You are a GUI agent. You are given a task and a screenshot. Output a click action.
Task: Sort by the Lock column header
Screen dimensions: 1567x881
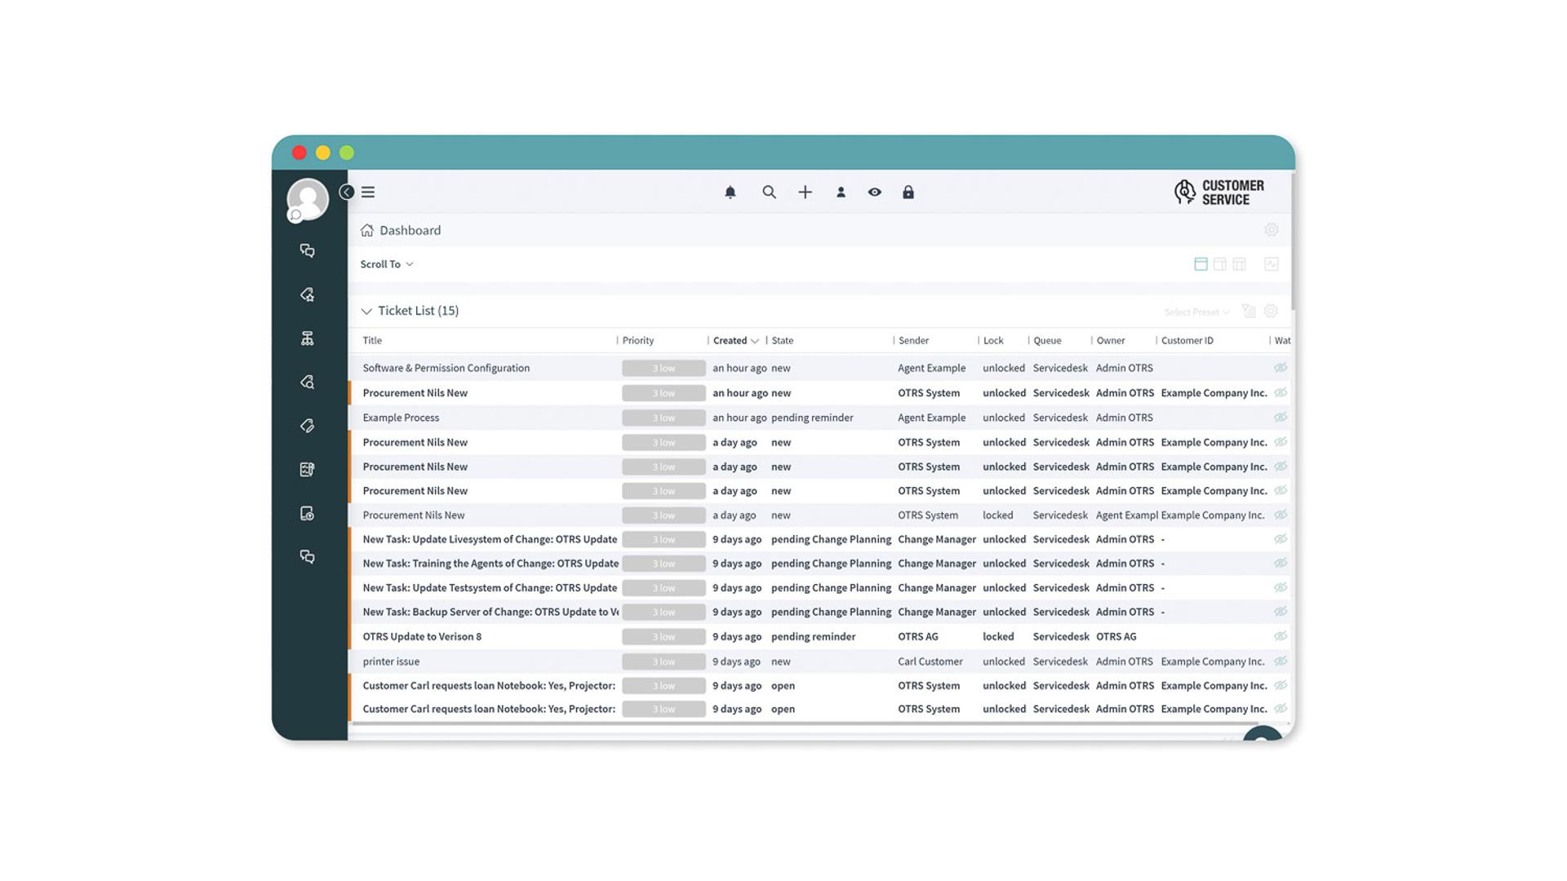(x=993, y=341)
